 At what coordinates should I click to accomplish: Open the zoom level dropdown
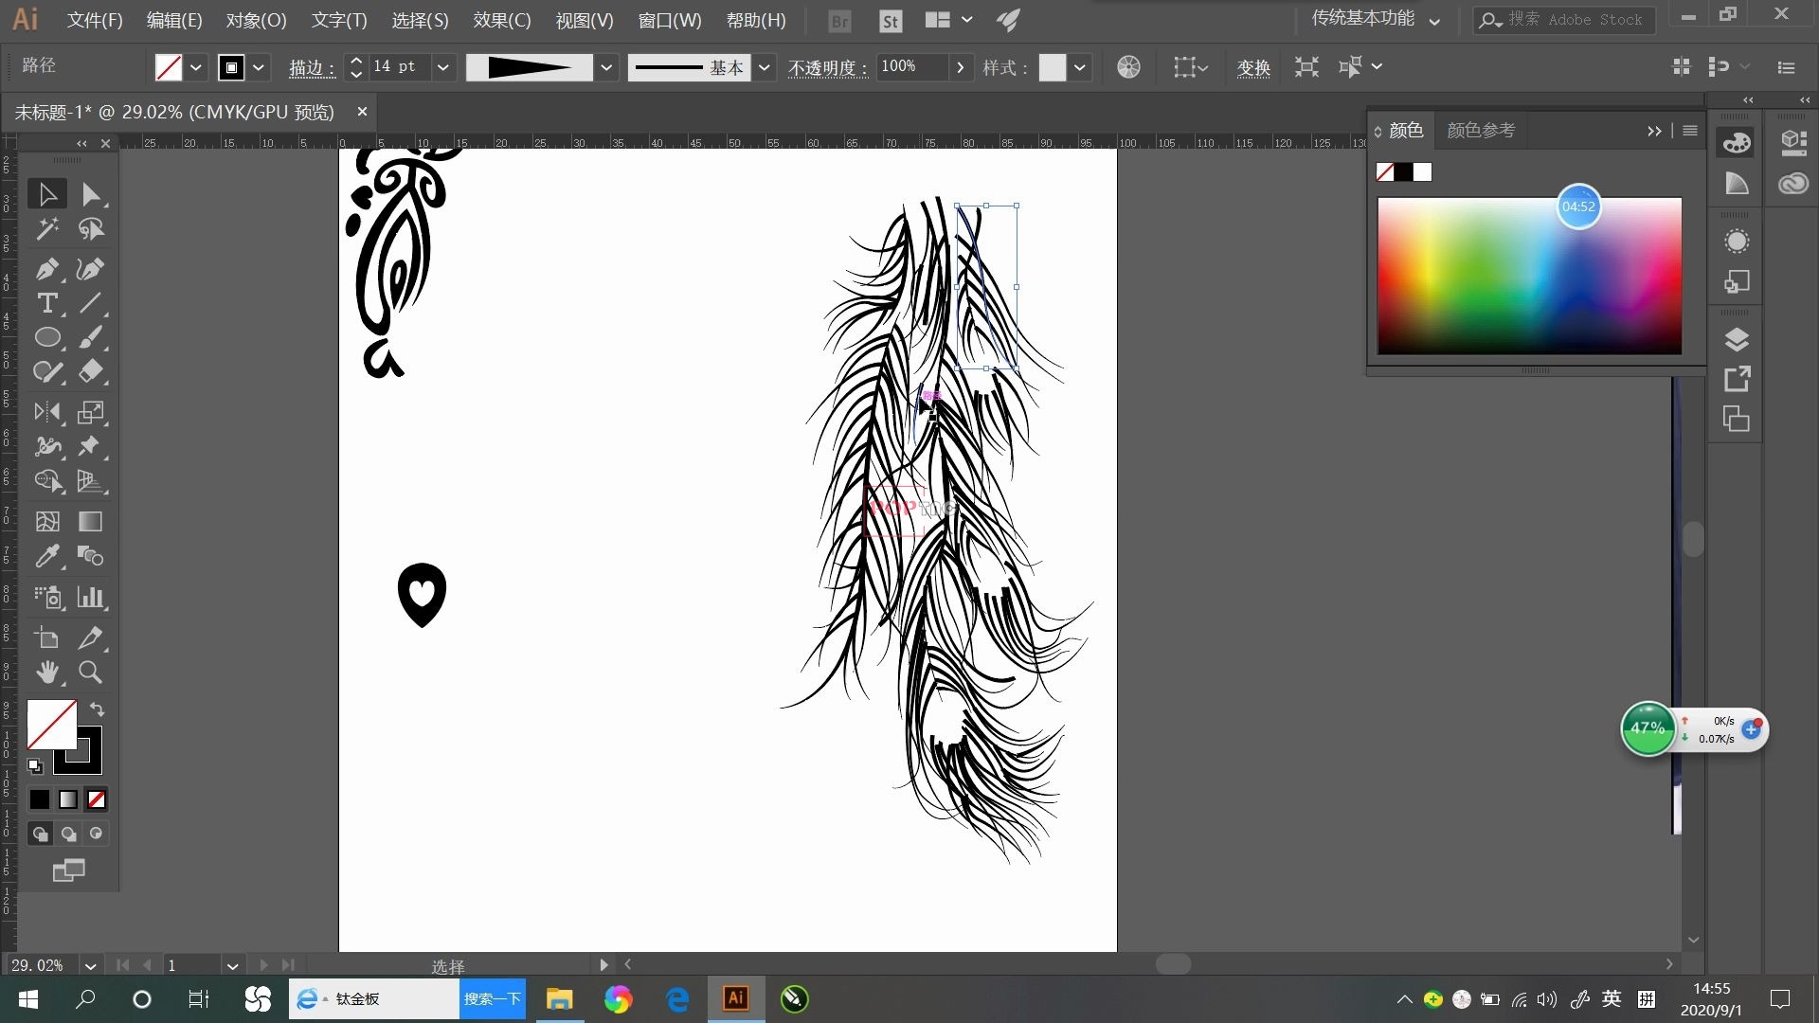pyautogui.click(x=90, y=966)
